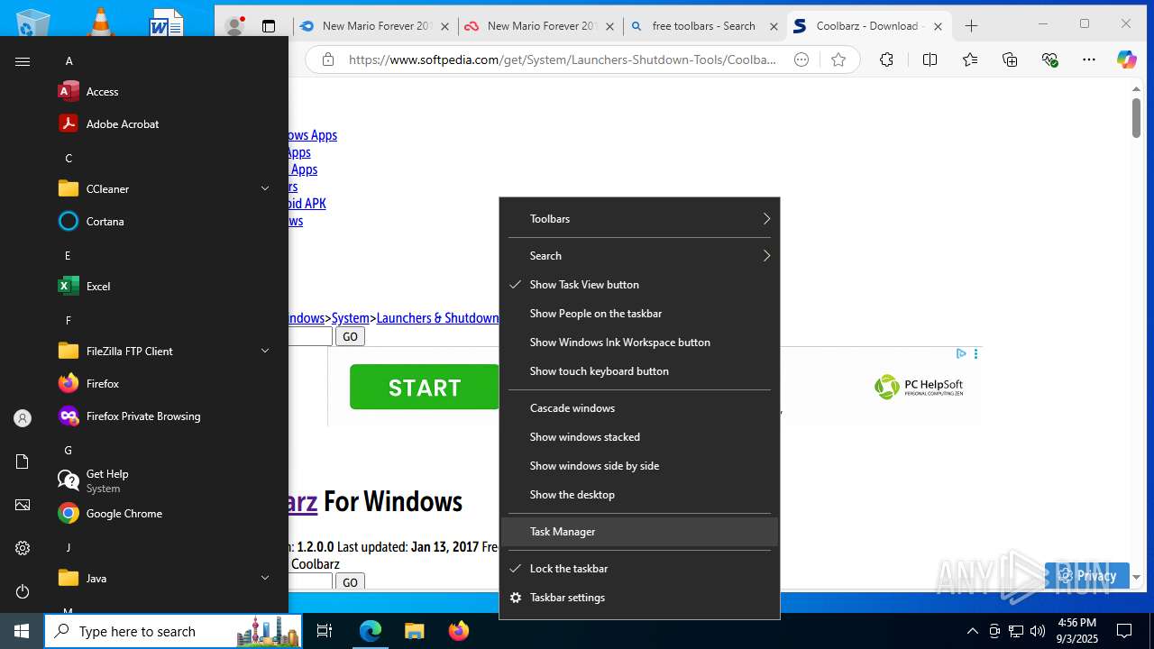Choose Show windows side by side
1154x649 pixels.
639,465
